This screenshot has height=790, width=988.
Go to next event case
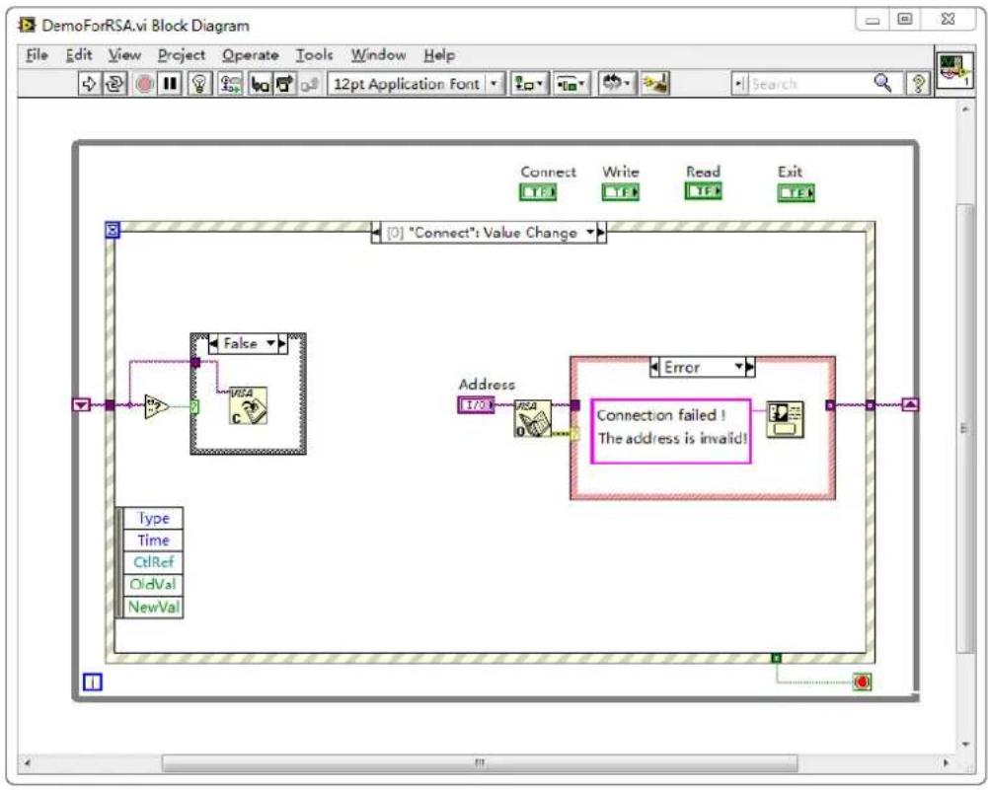(x=601, y=233)
